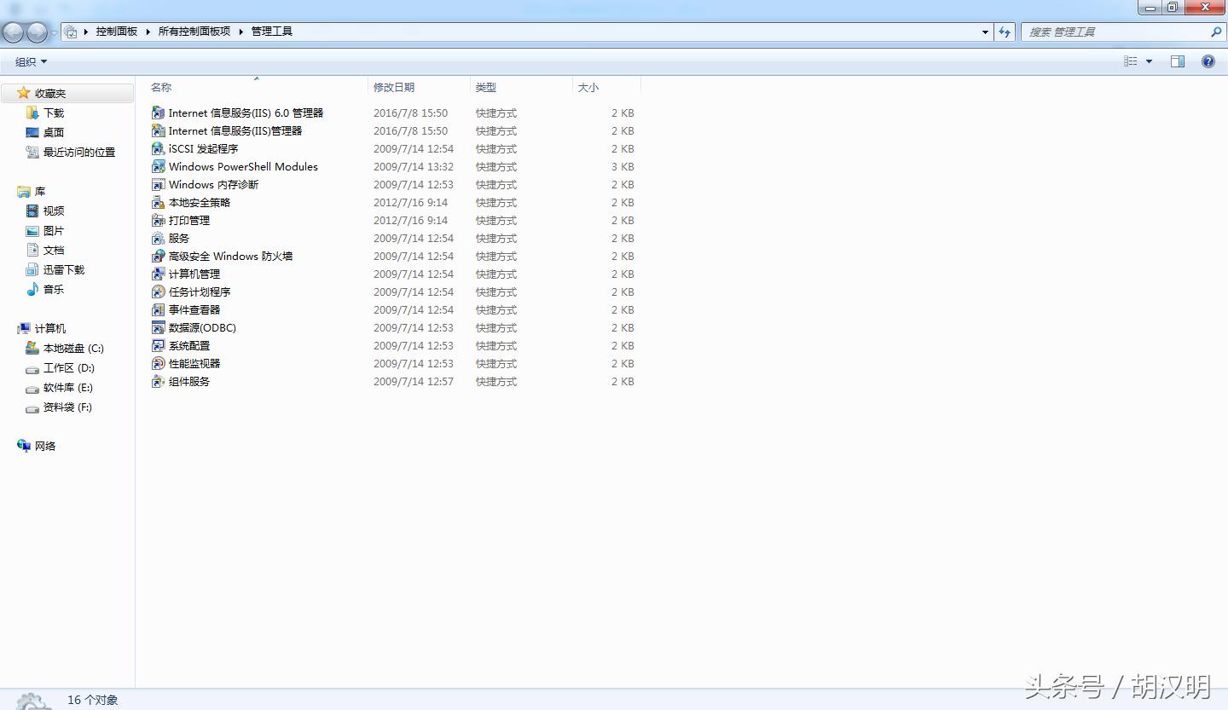This screenshot has width=1228, height=710.
Task: Open the 组织 dropdown menu
Action: [32, 61]
